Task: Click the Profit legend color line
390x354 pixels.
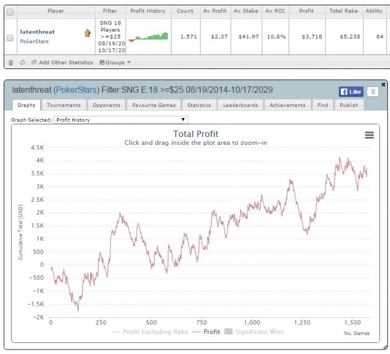Action: tap(197, 332)
